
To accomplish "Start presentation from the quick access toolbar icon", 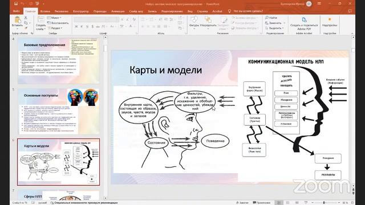I will (38, 4).
